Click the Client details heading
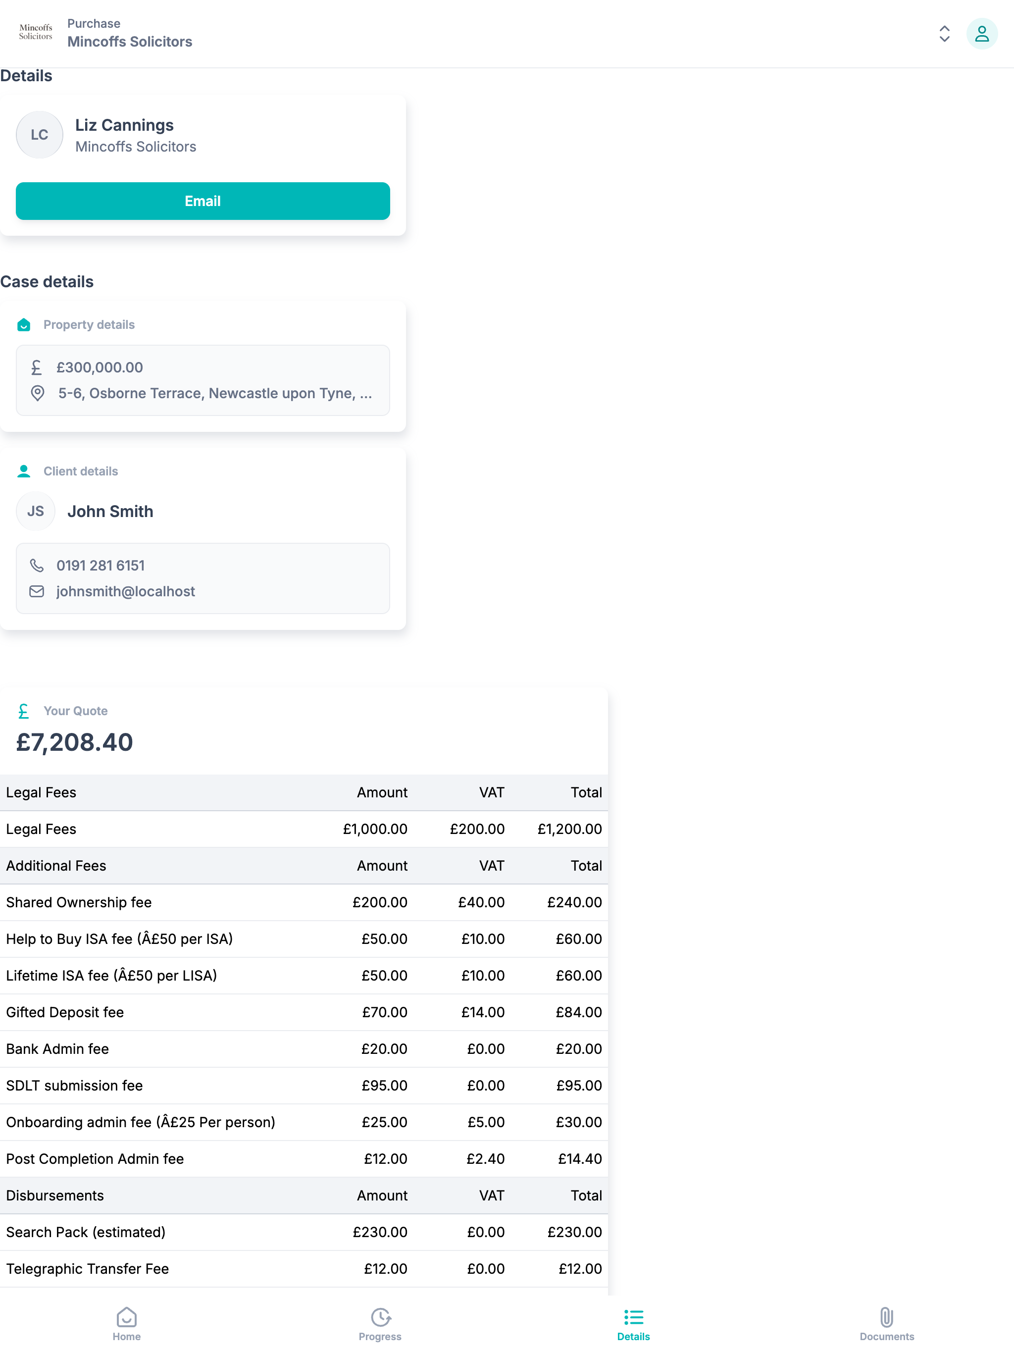1014x1353 pixels. [81, 471]
